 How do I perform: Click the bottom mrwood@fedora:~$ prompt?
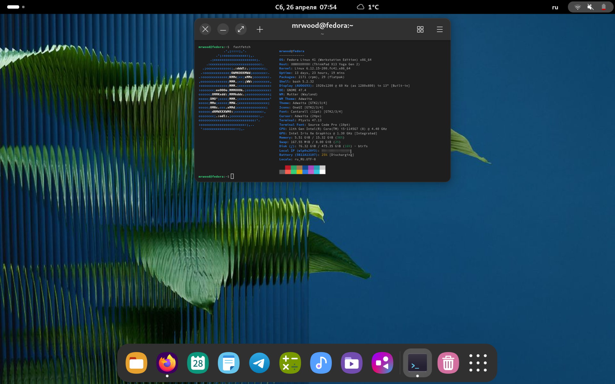click(x=214, y=177)
